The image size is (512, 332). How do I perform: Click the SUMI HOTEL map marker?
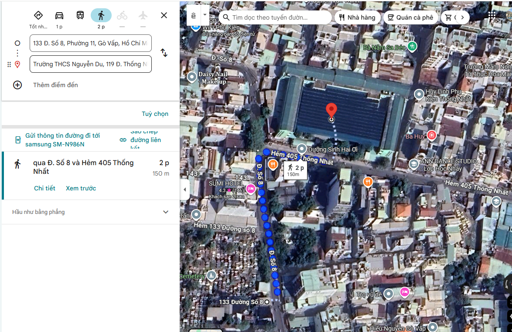tap(251, 189)
